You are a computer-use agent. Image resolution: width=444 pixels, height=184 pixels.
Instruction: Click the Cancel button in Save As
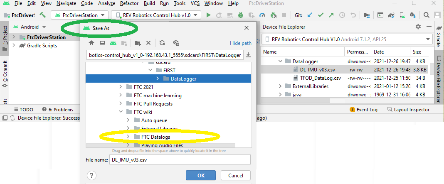click(x=236, y=175)
